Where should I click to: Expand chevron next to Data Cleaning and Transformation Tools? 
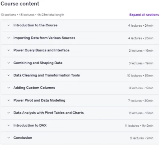click(8, 75)
